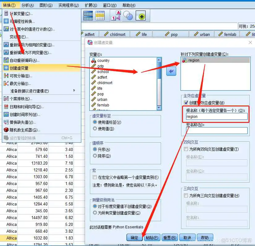Select 为所有变量创建虚变量 radio button
255x246 pixels.
pos(95,213)
